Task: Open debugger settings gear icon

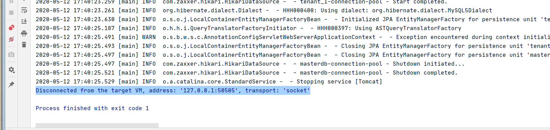Action: tap(11, 70)
